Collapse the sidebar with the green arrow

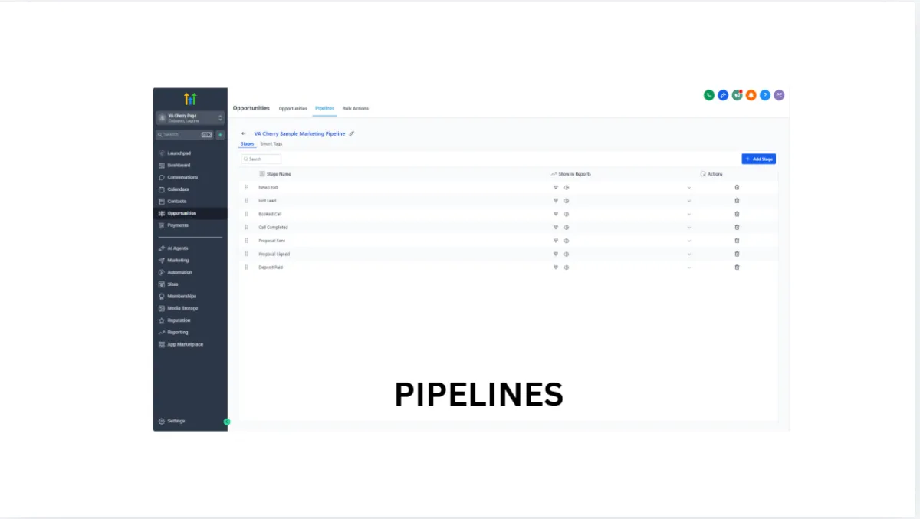[x=227, y=422]
